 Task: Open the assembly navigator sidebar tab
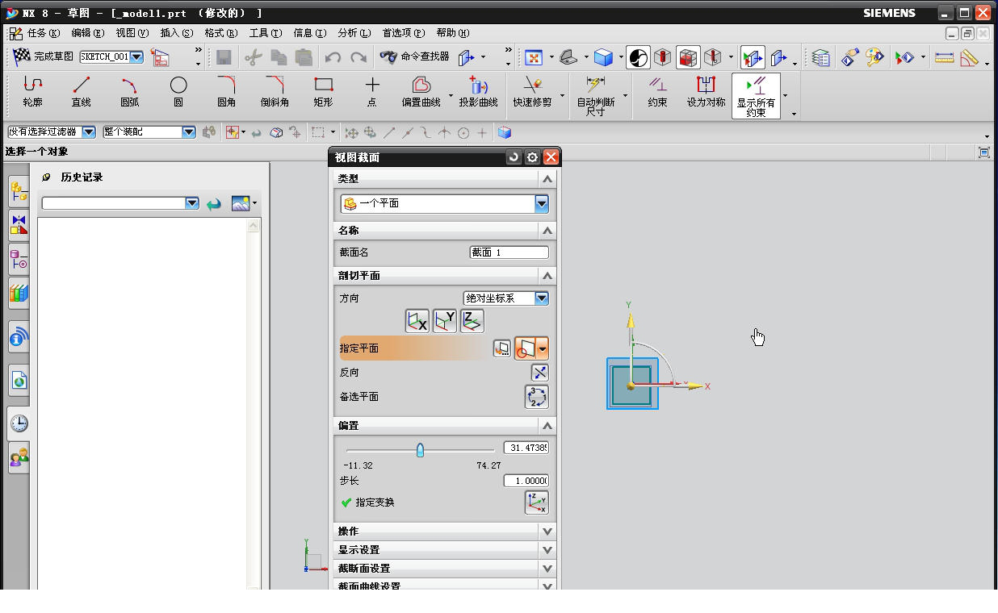pos(19,193)
